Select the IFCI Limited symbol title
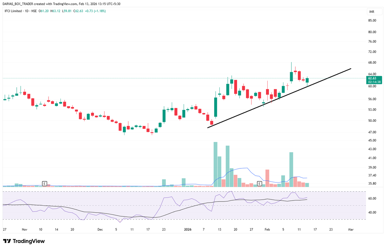This screenshot has width=386, height=249. point(13,11)
